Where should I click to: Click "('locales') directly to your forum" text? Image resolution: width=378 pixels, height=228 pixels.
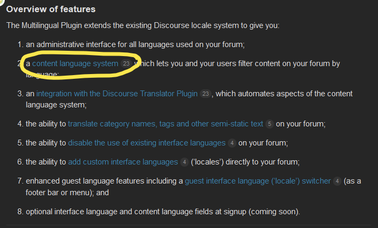point(245,162)
